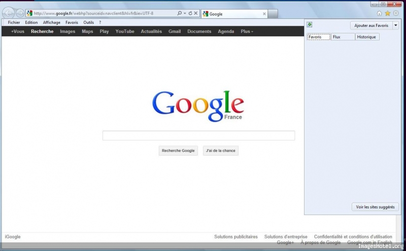This screenshot has height=251, width=406.
Task: Open the Outils menu
Action: (x=88, y=22)
